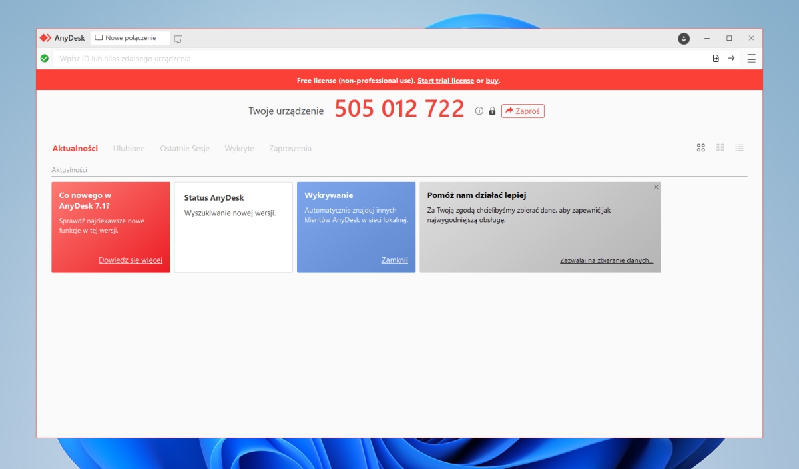Click the Zaproś button
The height and width of the screenshot is (469, 799).
click(x=523, y=111)
